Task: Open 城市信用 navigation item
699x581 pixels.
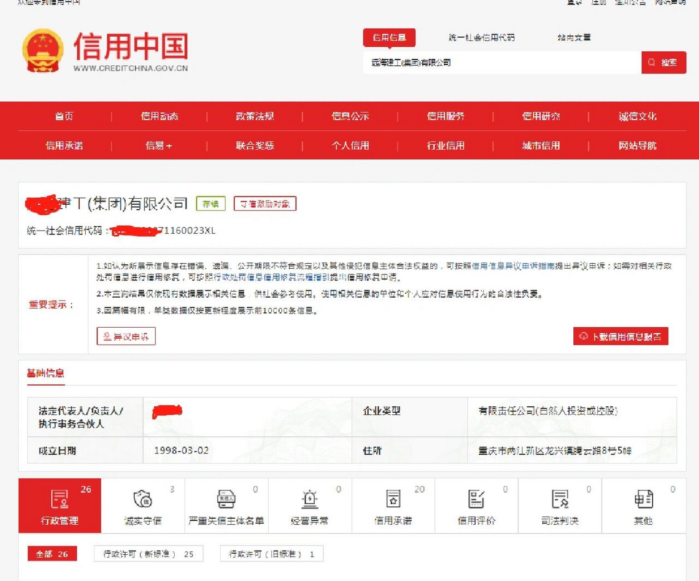Action: pyautogui.click(x=541, y=146)
